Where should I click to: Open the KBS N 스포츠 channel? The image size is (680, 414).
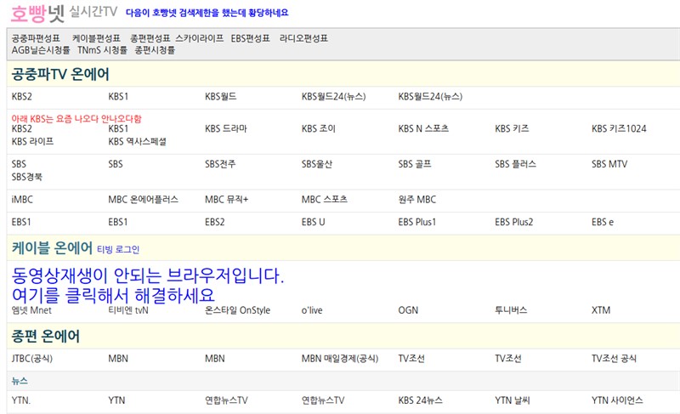(423, 128)
